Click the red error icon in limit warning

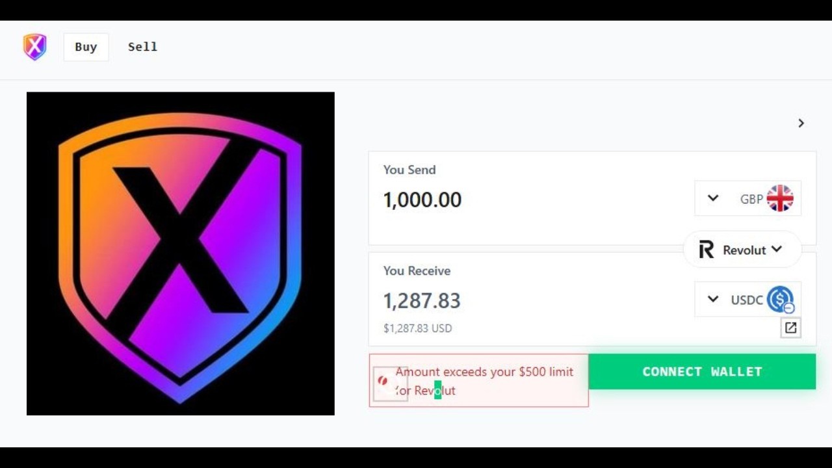tap(383, 381)
